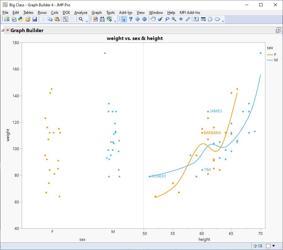Select the Scroller target tool
Viewport: 283px width, 250px height.
coord(144,19)
